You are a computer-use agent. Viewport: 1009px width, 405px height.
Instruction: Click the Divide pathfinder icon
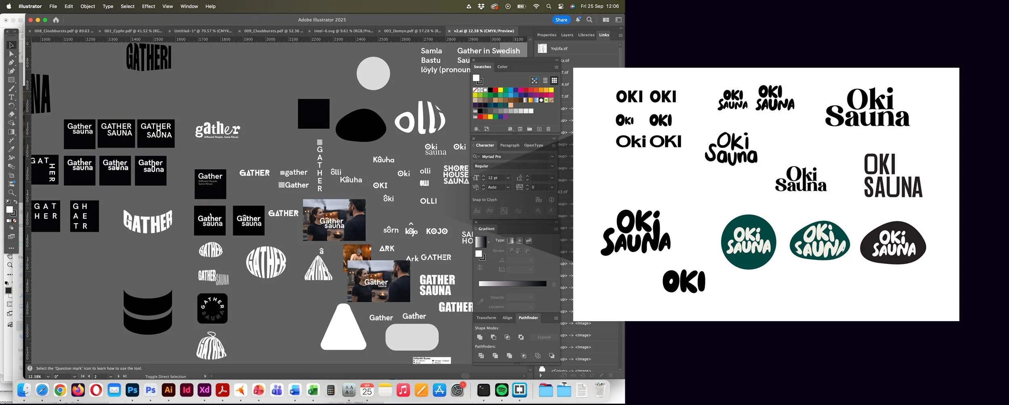pos(481,356)
